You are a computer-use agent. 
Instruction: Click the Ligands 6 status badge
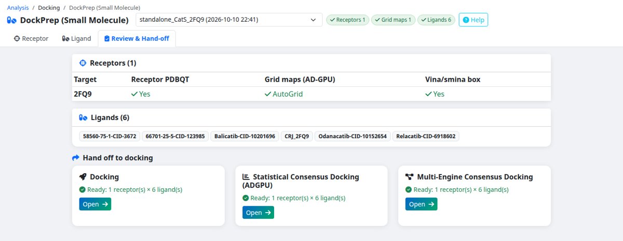(436, 20)
